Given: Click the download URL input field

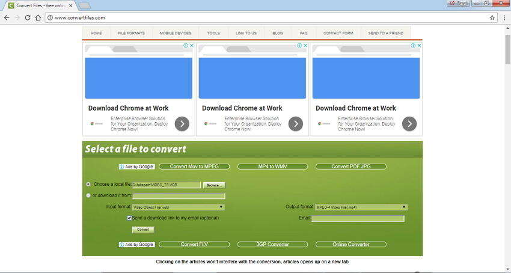Looking at the screenshot, I should point(179,195).
